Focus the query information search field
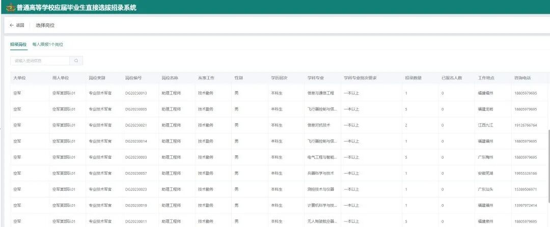The image size is (550, 227). (40, 61)
